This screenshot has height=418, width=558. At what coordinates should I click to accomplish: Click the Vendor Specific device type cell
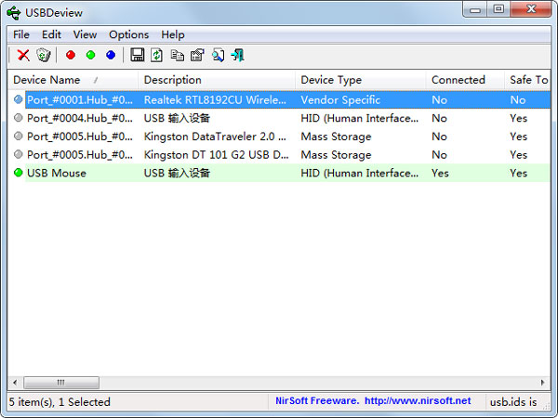click(x=340, y=100)
